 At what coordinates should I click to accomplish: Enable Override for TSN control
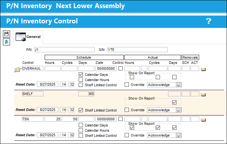pyautogui.click(x=127, y=135)
